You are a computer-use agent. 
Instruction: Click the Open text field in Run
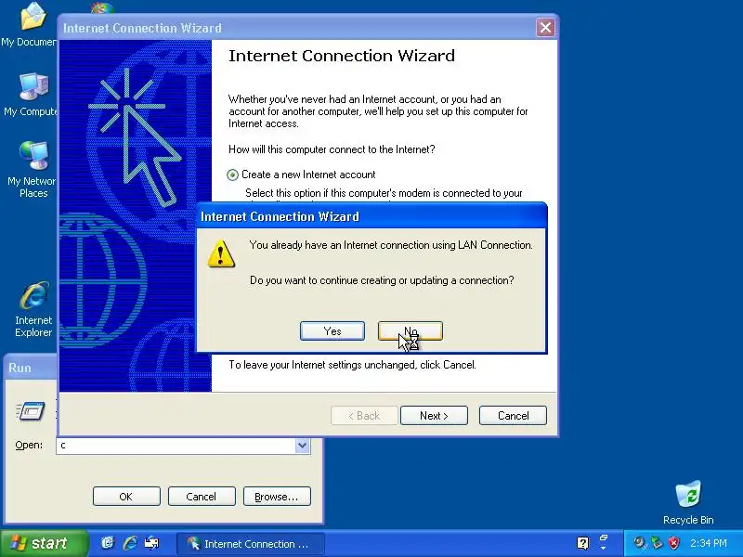coord(176,446)
